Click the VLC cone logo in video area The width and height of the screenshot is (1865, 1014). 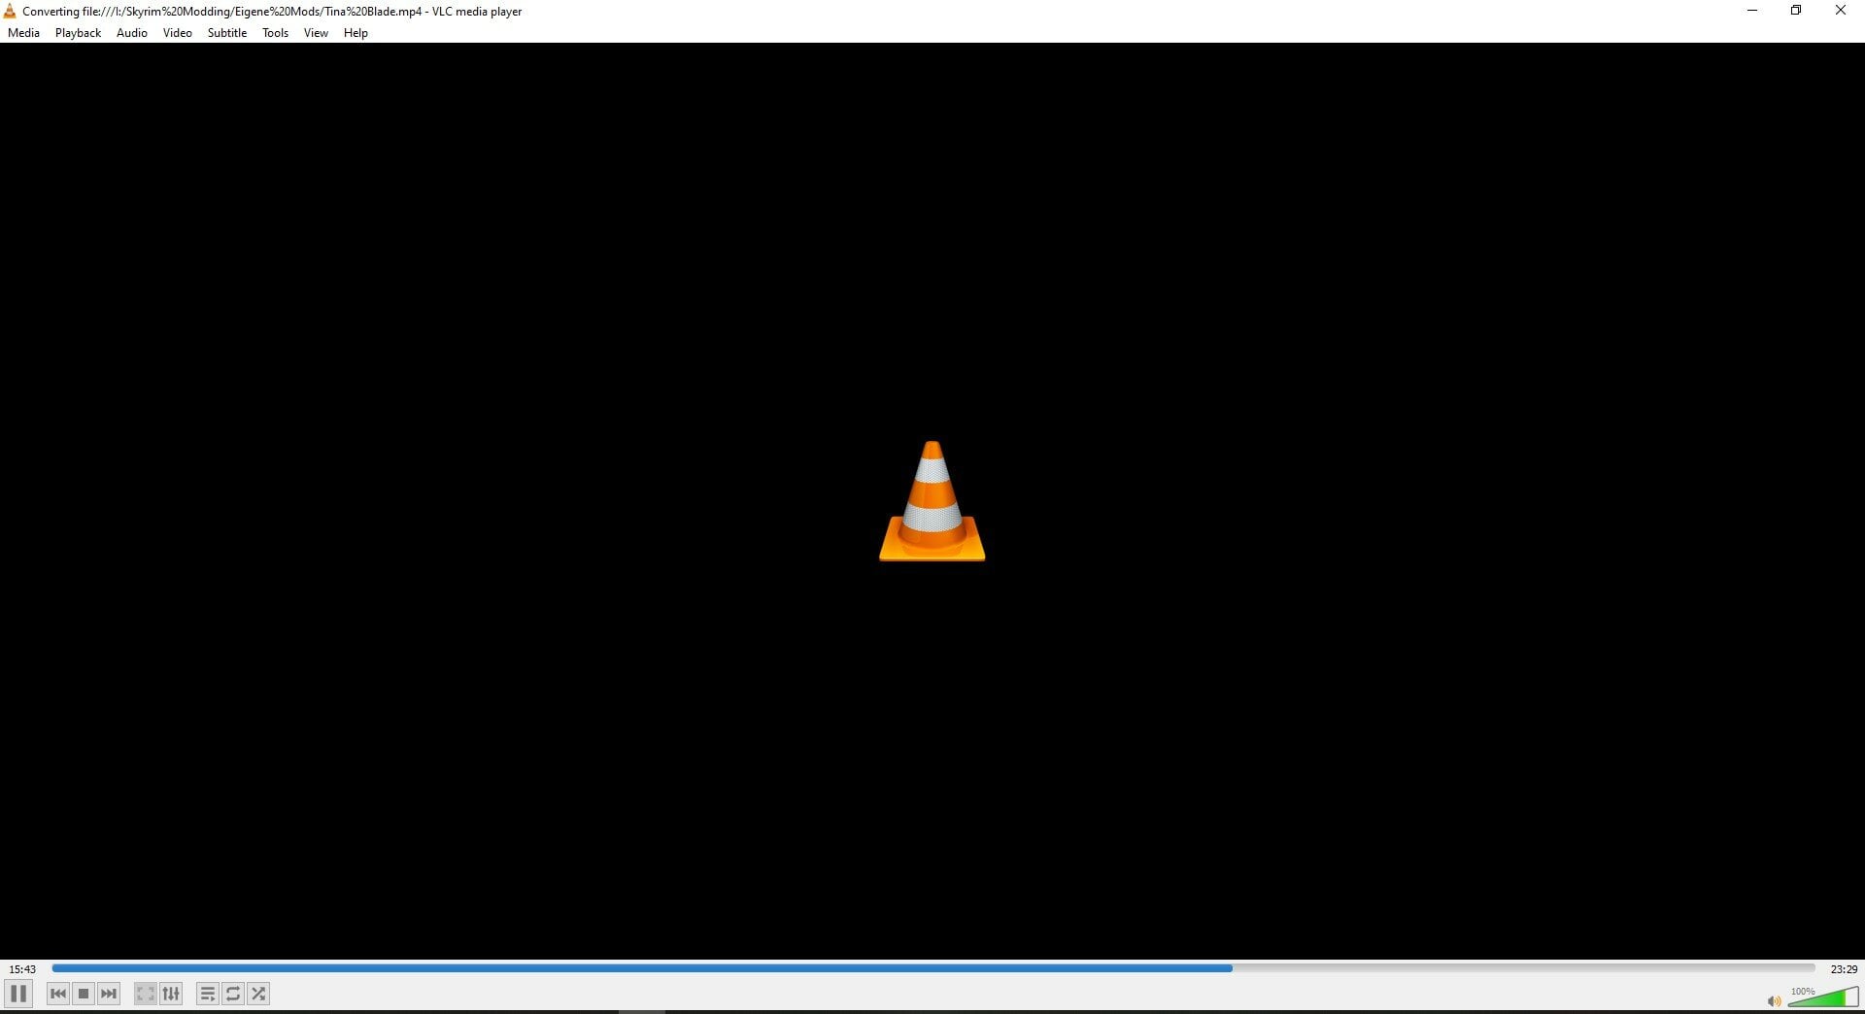coord(932,501)
